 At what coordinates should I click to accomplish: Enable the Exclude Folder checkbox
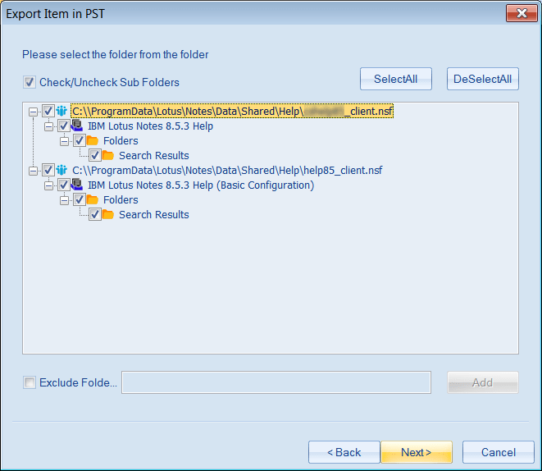coord(30,382)
